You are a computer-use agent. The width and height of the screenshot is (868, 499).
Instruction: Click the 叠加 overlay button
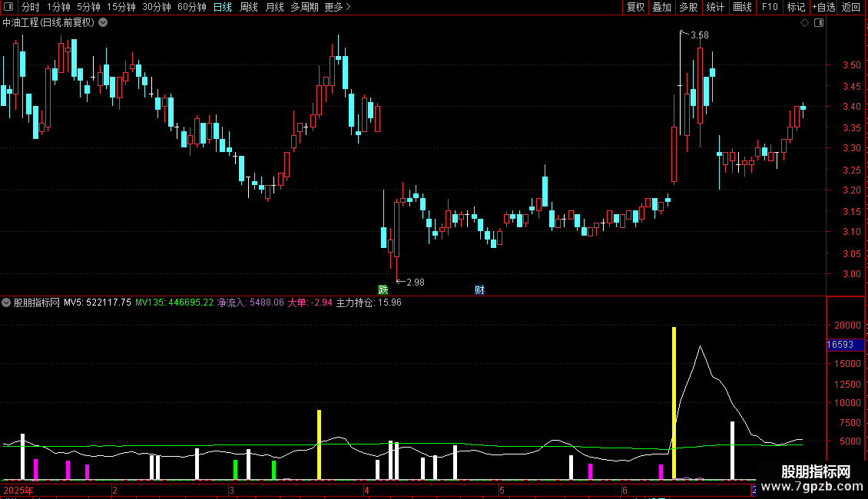[661, 7]
